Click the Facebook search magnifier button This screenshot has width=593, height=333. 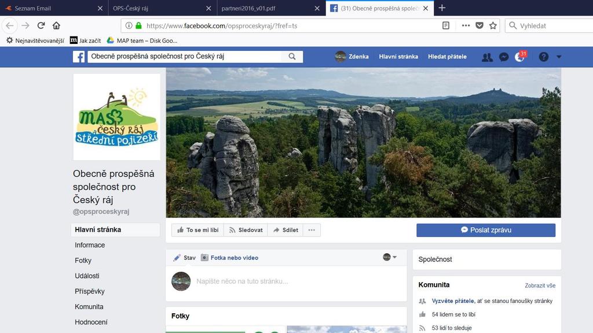[292, 57]
